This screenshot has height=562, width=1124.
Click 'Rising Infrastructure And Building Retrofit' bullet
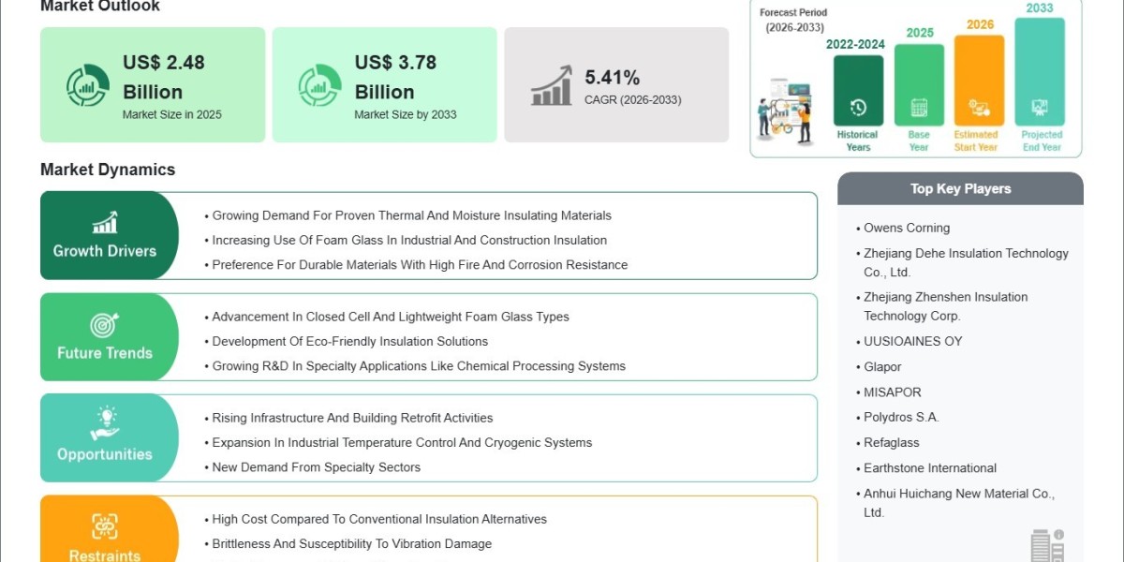tap(352, 418)
